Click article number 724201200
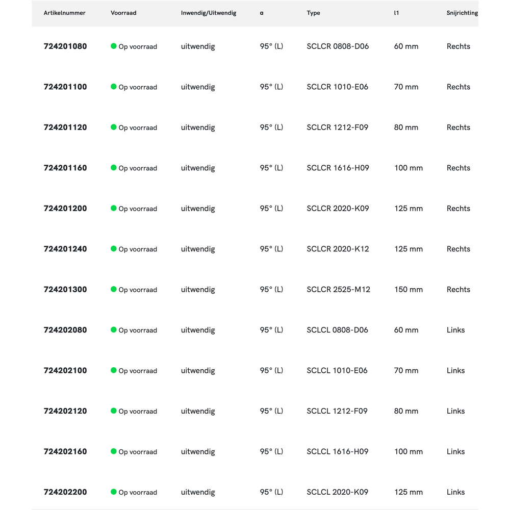The height and width of the screenshot is (510, 510). [x=65, y=209]
